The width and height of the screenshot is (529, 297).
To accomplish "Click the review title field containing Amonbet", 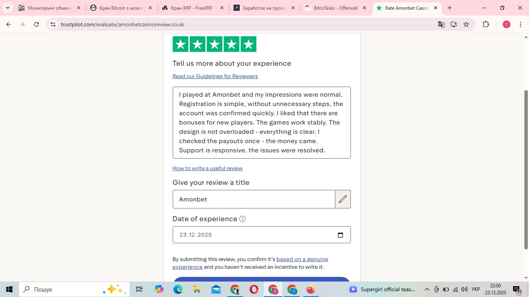I will pyautogui.click(x=254, y=199).
